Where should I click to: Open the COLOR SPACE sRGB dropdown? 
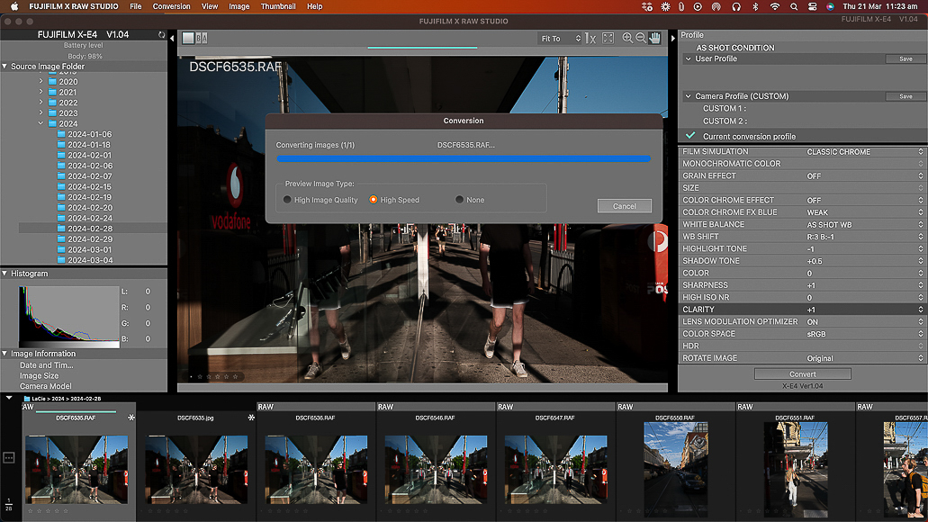[x=864, y=334]
